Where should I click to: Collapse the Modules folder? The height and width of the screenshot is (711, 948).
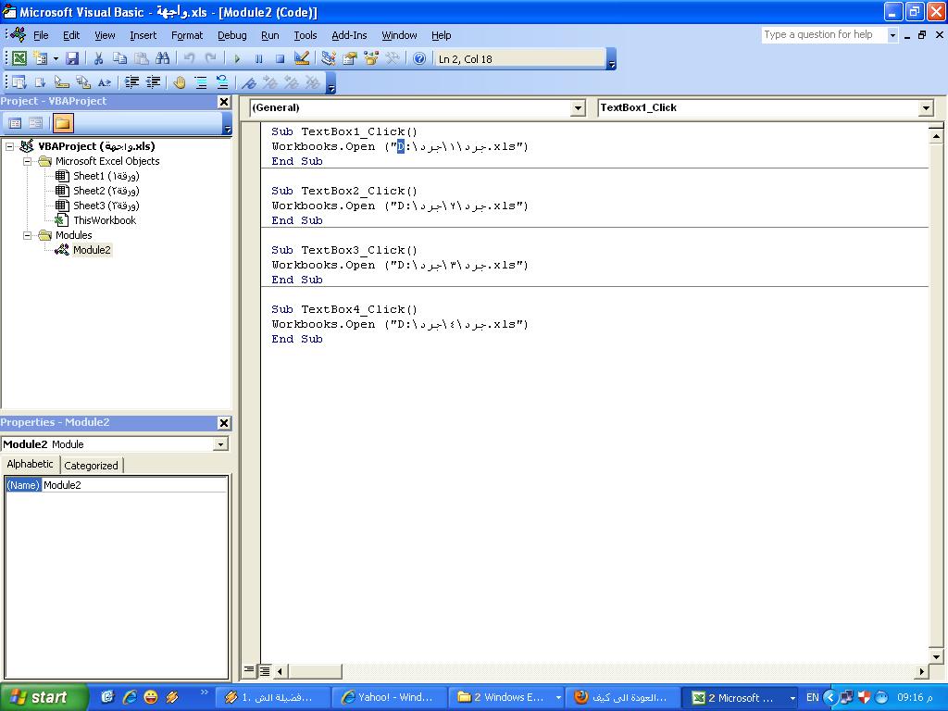coord(27,235)
